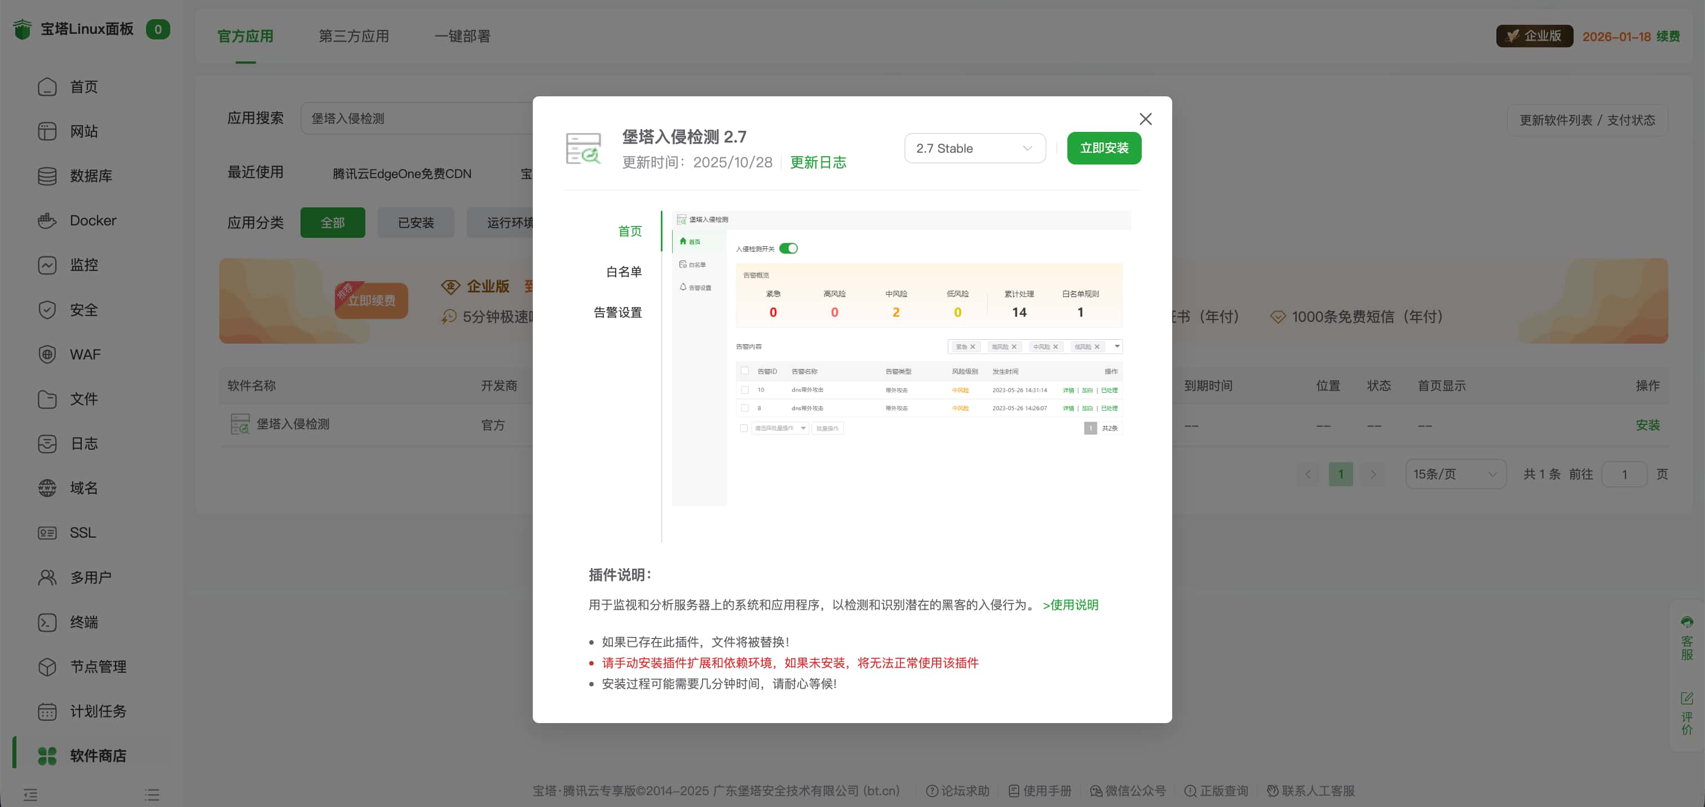This screenshot has height=807, width=1705.
Task: Open 联系人工客服 footer link
Action: pyautogui.click(x=1310, y=791)
